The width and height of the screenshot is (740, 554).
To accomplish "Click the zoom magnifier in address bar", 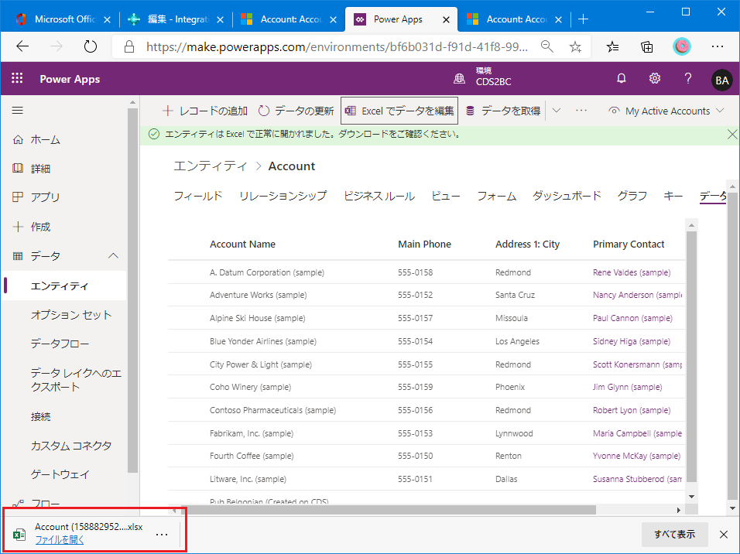I will tap(547, 46).
